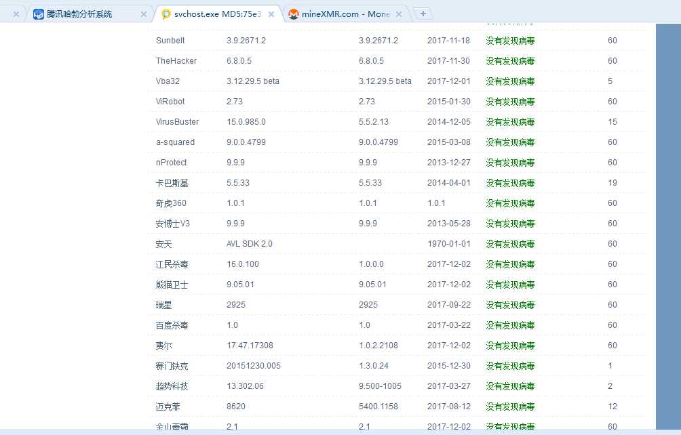Close the 腾讯哈勃分析系统 tab
Image resolution: width=681 pixels, height=435 pixels.
point(144,14)
